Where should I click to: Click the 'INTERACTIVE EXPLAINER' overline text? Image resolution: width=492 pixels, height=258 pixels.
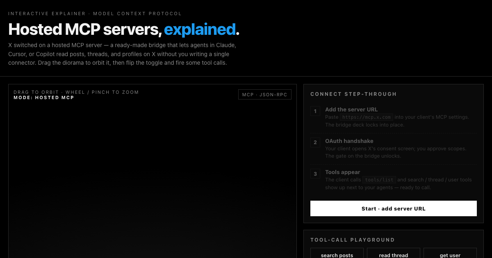point(47,14)
